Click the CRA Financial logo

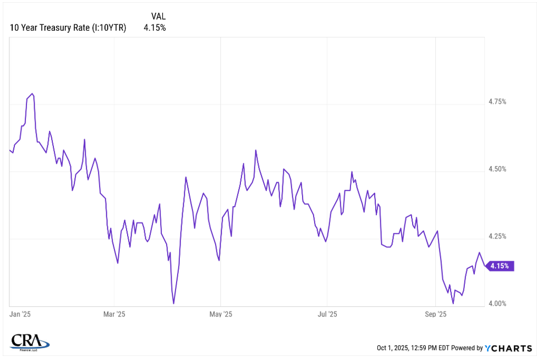[30, 341]
